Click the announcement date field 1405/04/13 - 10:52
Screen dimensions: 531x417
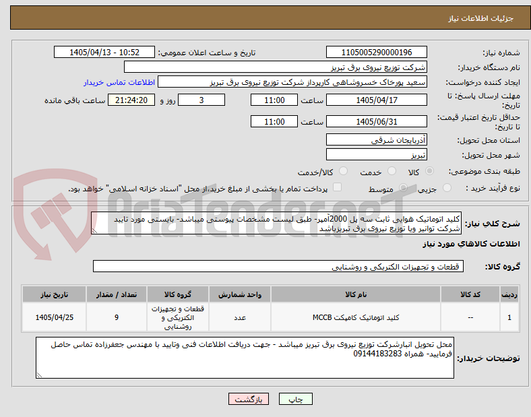tap(104, 52)
